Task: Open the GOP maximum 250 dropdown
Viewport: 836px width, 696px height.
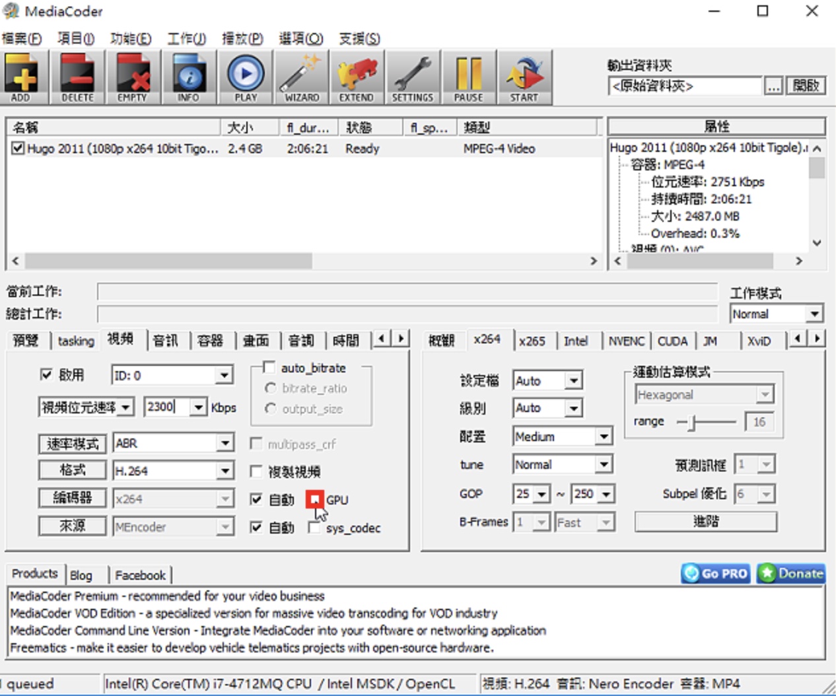Action: point(606,494)
